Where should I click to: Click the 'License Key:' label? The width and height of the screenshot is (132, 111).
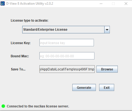pos(21,43)
